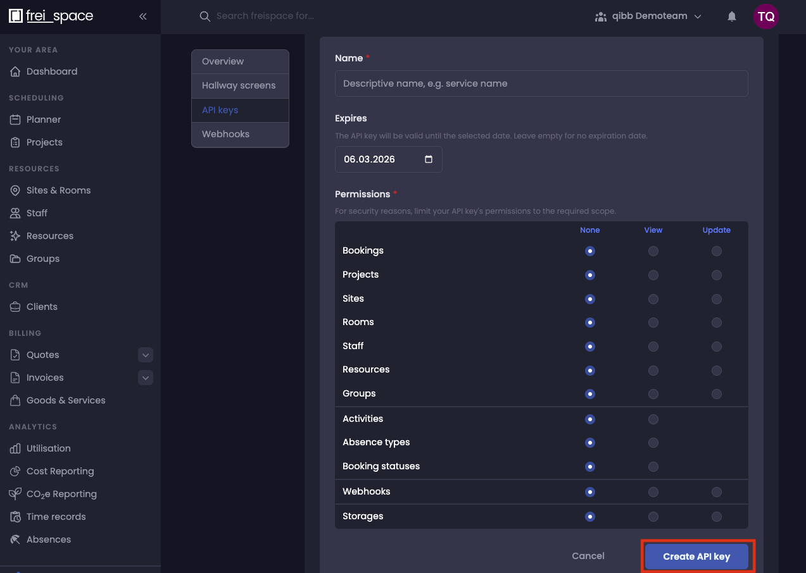Select View permission for Bookings

[x=653, y=251]
